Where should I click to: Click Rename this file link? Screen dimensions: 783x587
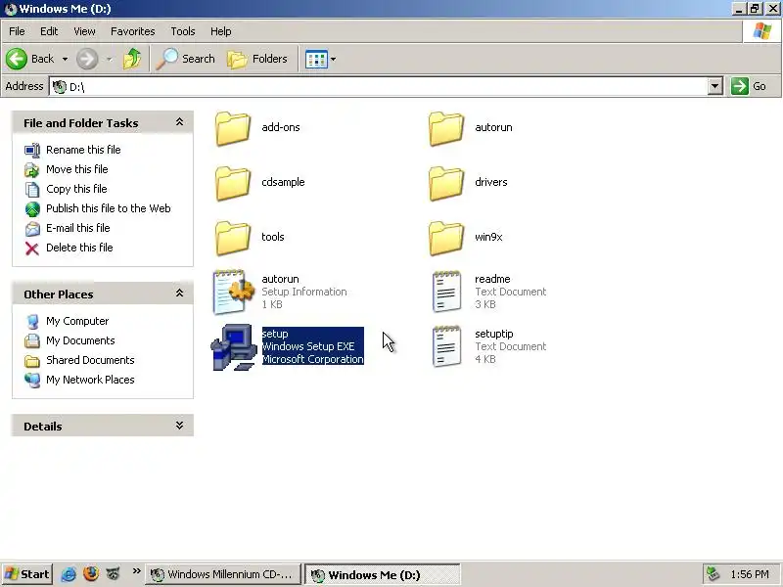coord(83,150)
